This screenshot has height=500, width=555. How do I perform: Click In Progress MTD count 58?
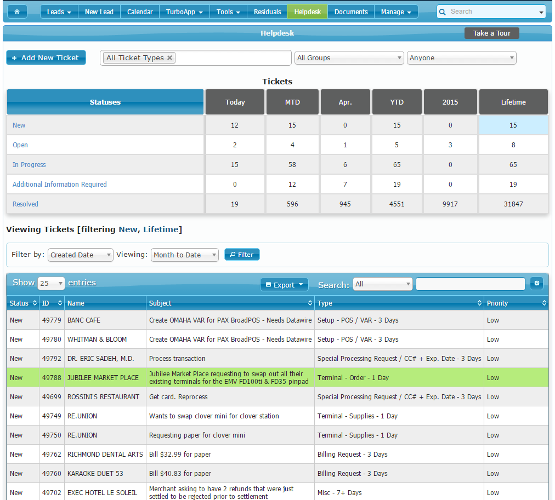(x=292, y=165)
